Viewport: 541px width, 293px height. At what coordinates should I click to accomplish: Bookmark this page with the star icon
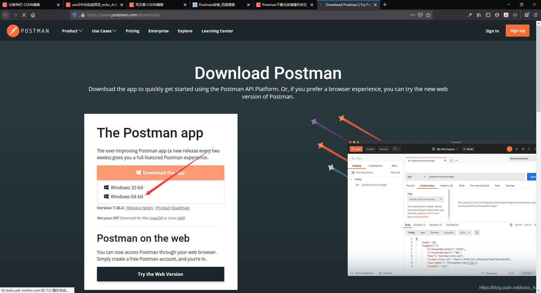(428, 15)
